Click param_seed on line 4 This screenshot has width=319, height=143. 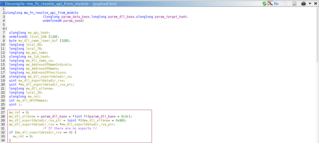[x=73, y=21]
